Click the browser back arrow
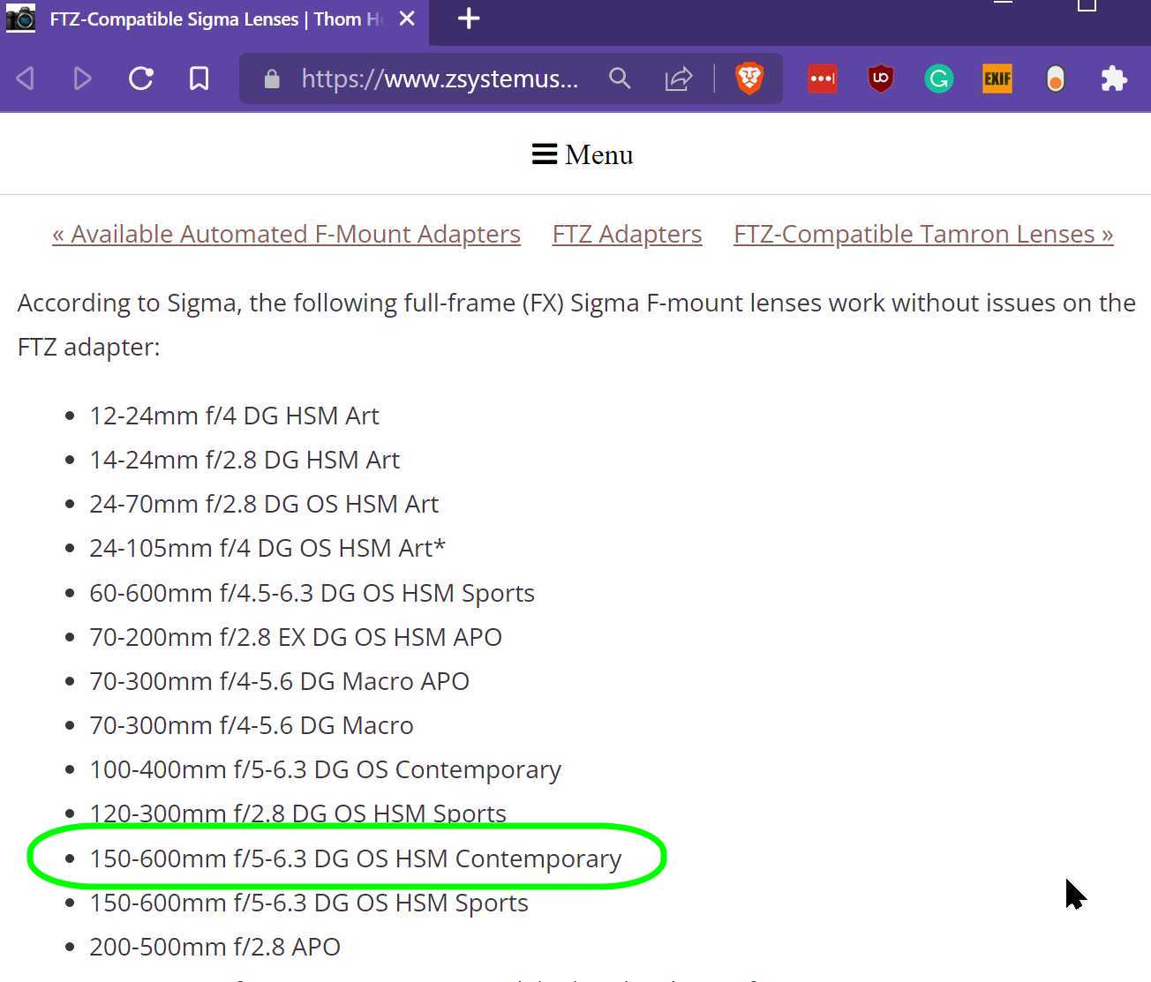 pos(26,79)
